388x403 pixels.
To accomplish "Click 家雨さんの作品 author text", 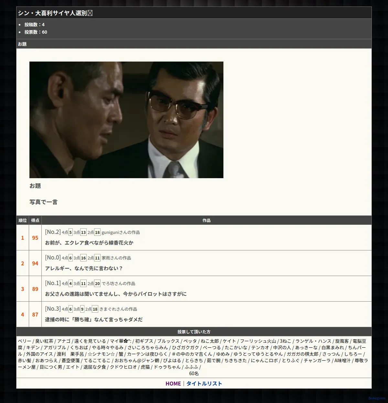I will click(x=116, y=258).
